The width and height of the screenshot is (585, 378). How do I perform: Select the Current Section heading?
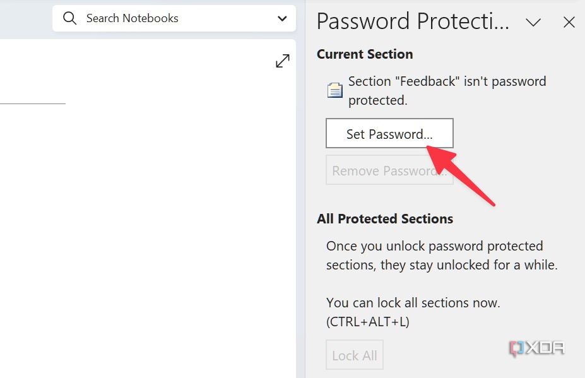[364, 54]
